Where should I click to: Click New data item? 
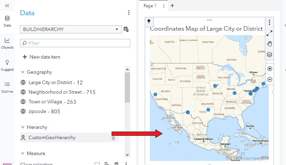41,57
